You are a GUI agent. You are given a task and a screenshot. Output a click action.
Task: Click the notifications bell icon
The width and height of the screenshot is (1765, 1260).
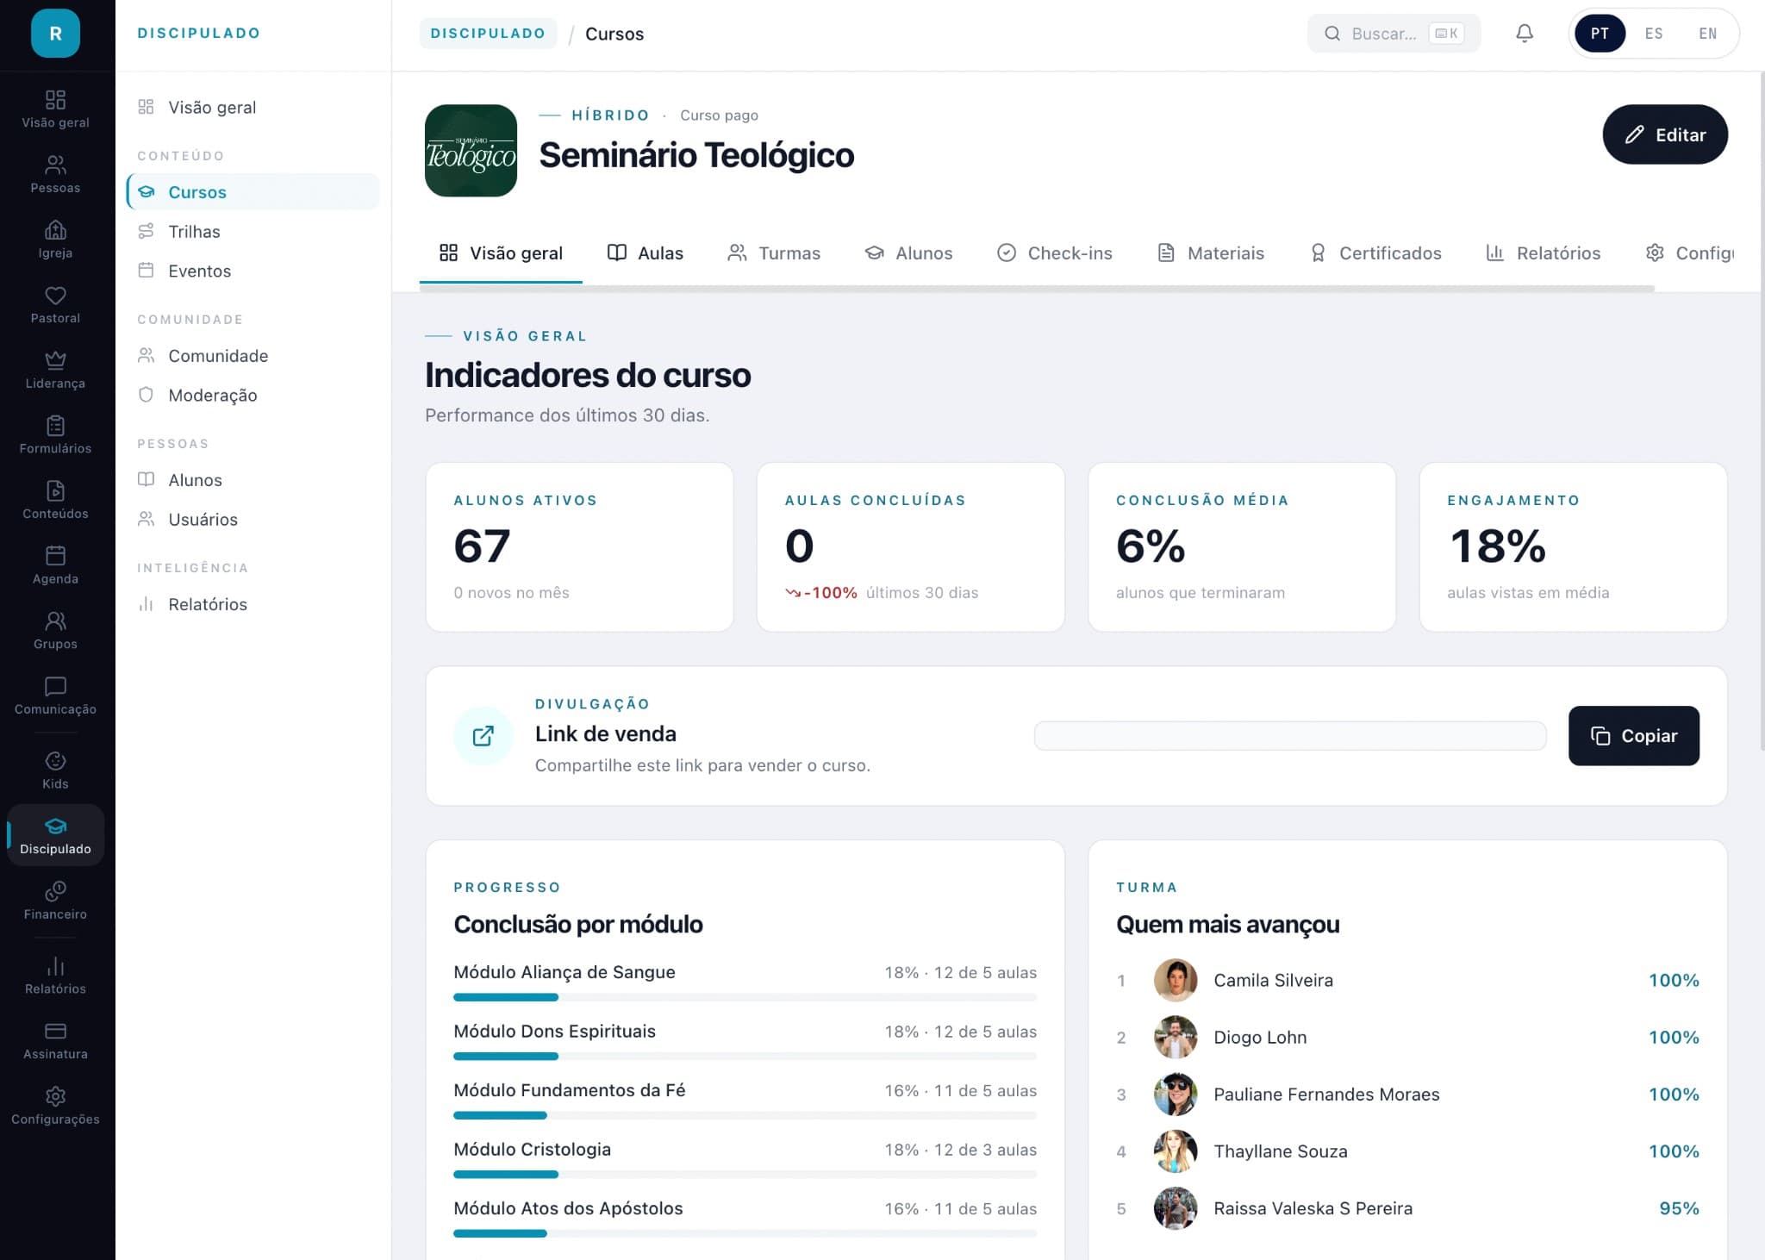pyautogui.click(x=1525, y=34)
